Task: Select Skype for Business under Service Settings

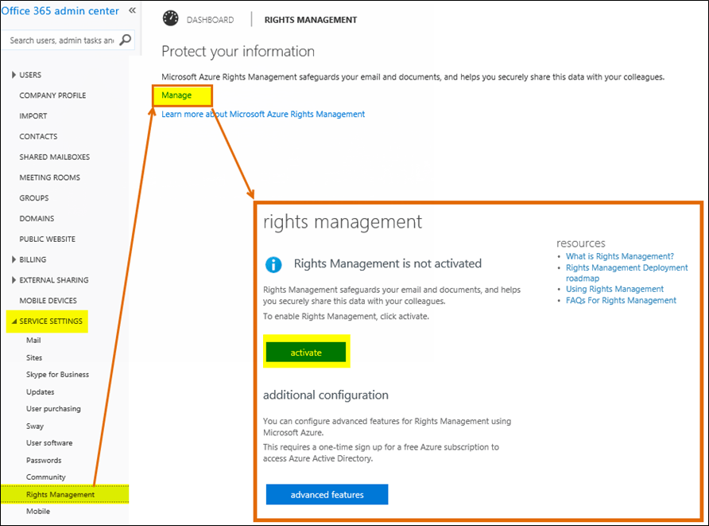Action: pyautogui.click(x=57, y=374)
